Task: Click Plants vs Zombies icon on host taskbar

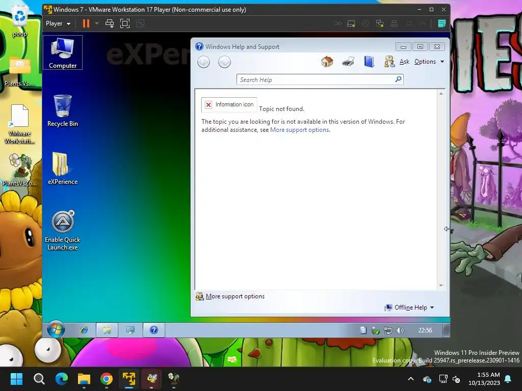Action: click(174, 379)
